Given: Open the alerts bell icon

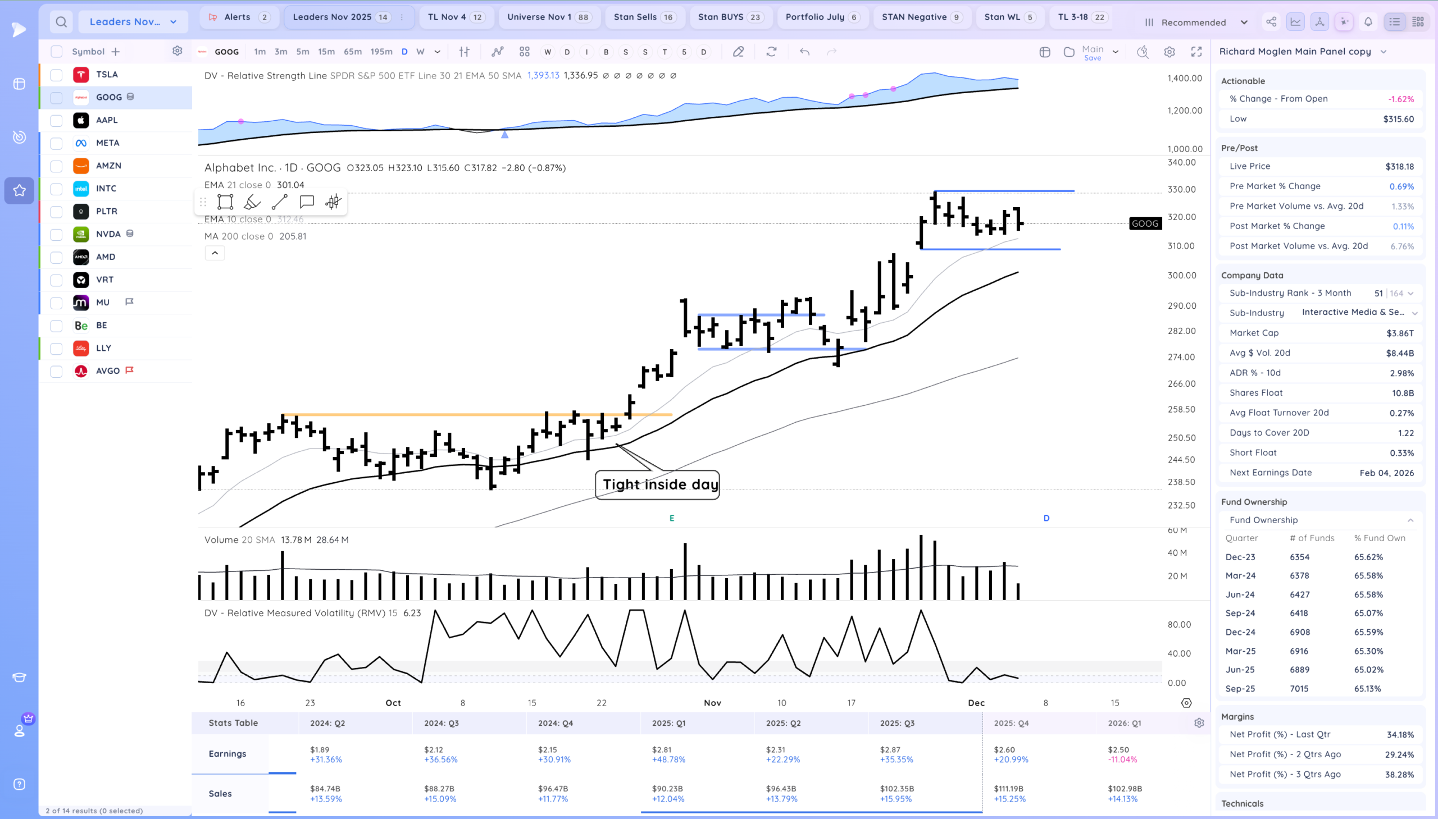Looking at the screenshot, I should point(1368,22).
